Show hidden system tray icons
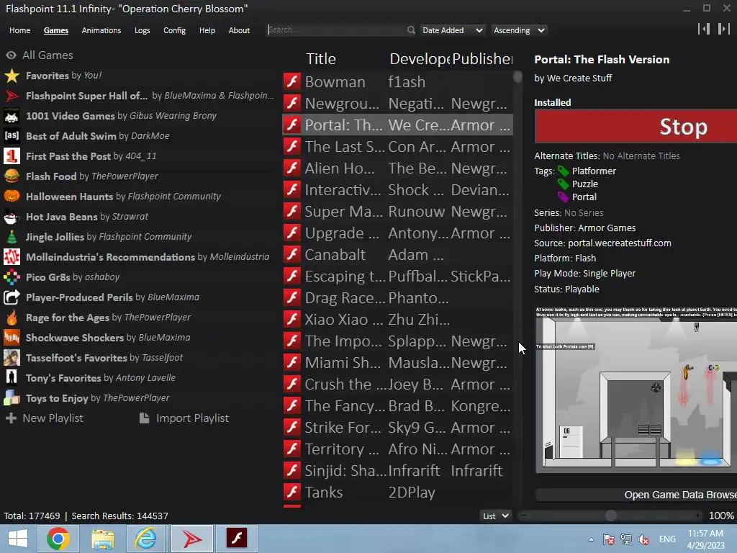 (591, 539)
